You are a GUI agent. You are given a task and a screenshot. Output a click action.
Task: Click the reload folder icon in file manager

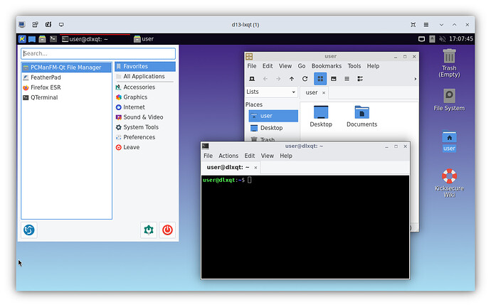click(305, 79)
